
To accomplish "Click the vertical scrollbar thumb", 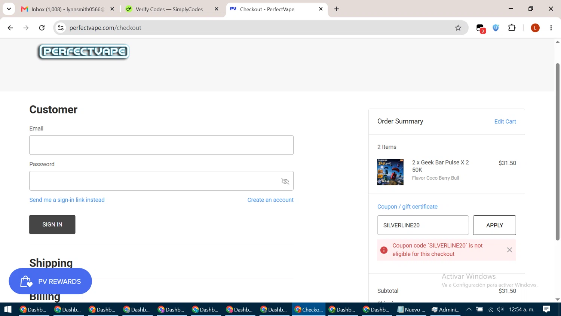I will pos(558,152).
